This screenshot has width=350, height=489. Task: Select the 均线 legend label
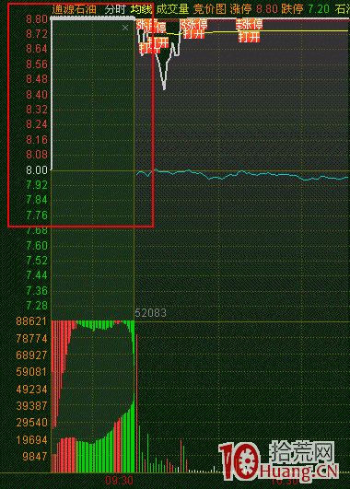141,9
